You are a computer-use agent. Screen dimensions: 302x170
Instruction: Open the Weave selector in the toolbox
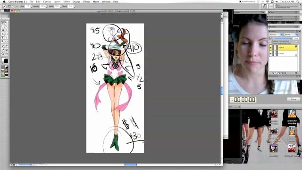pyautogui.click(x=6, y=71)
